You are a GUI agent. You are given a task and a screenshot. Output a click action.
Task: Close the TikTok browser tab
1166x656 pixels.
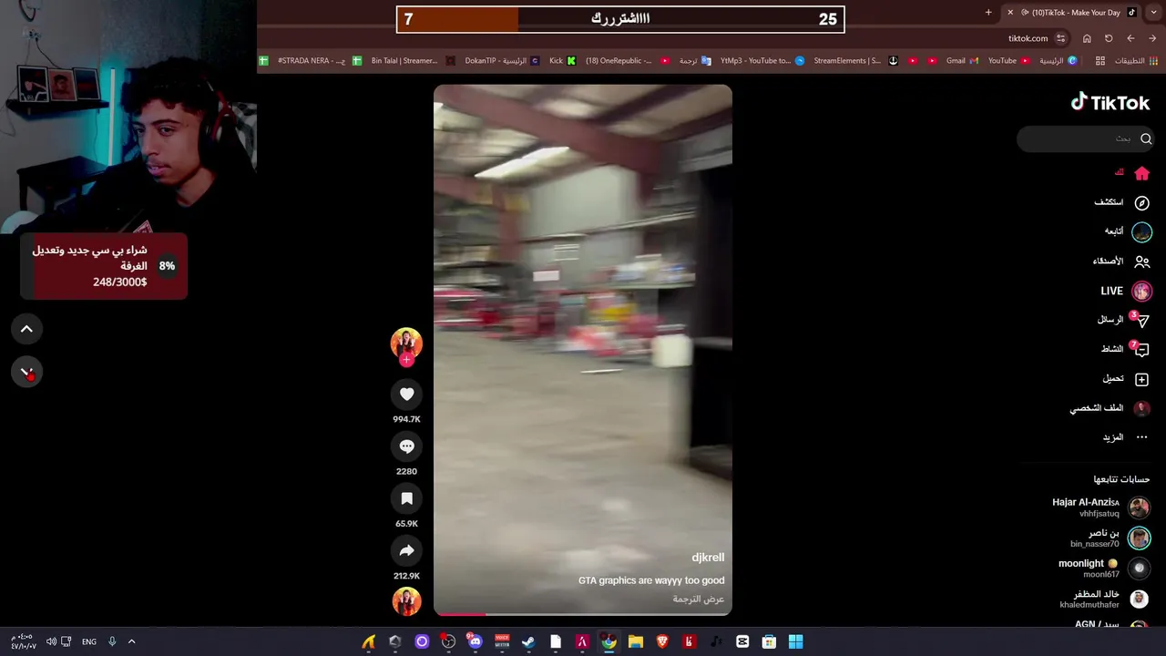click(1009, 13)
